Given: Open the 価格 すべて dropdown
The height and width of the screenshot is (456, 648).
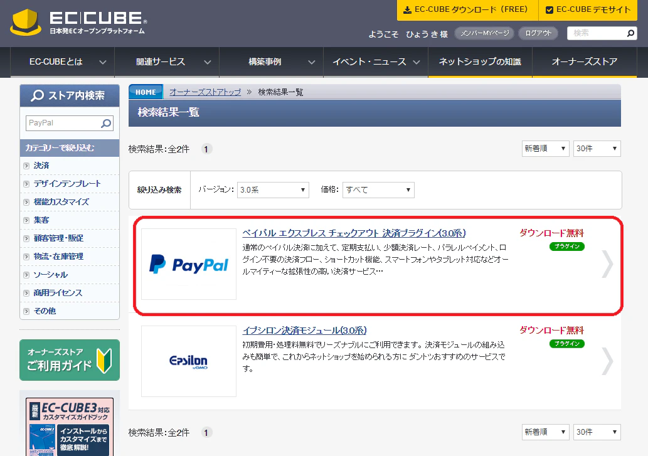Looking at the screenshot, I should tap(378, 190).
